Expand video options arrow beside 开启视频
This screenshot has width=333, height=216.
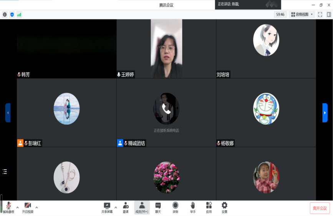[36, 208]
